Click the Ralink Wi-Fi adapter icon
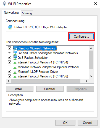Screen dimensions: 100x128 (10, 27)
